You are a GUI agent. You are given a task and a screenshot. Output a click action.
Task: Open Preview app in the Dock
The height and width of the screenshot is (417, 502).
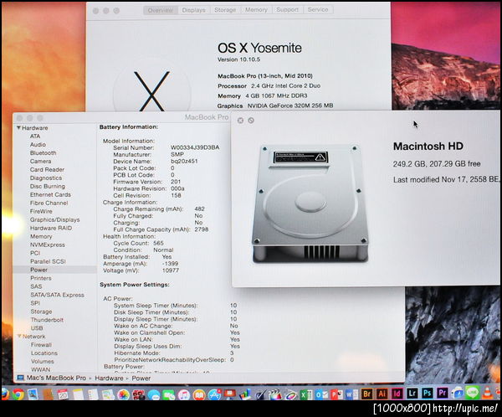(33, 394)
